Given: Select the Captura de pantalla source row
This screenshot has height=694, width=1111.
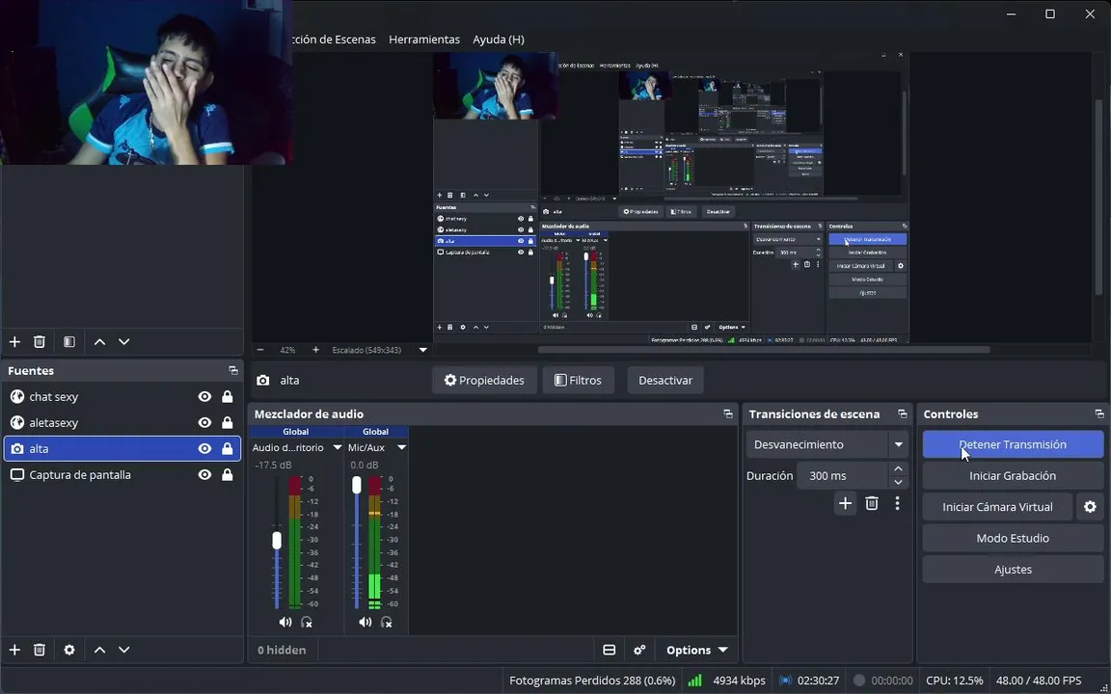Looking at the screenshot, I should (x=122, y=474).
